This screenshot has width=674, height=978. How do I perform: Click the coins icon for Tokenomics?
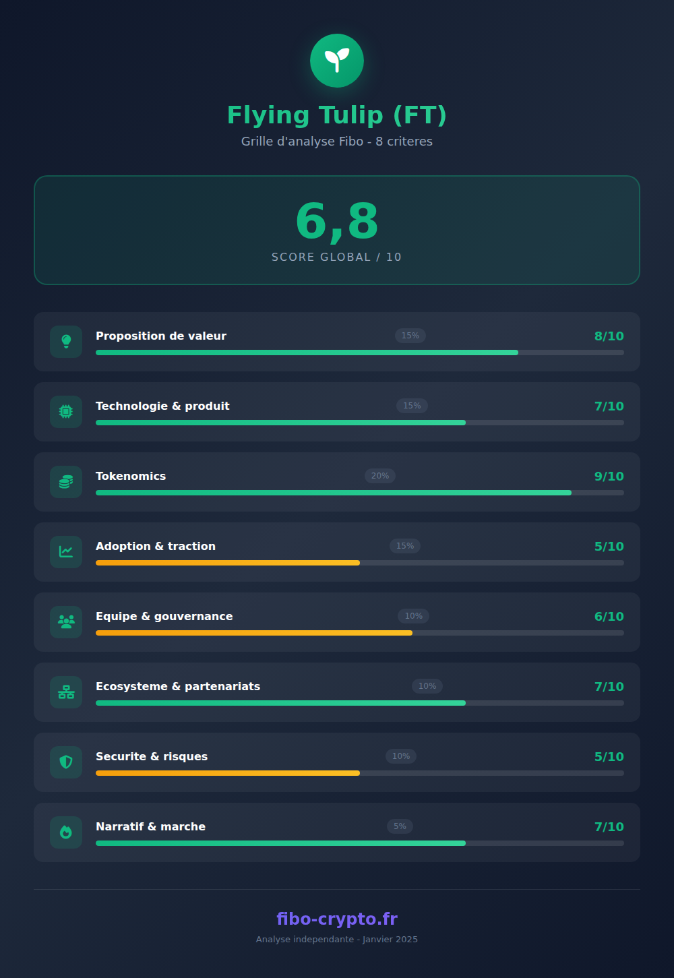click(66, 482)
